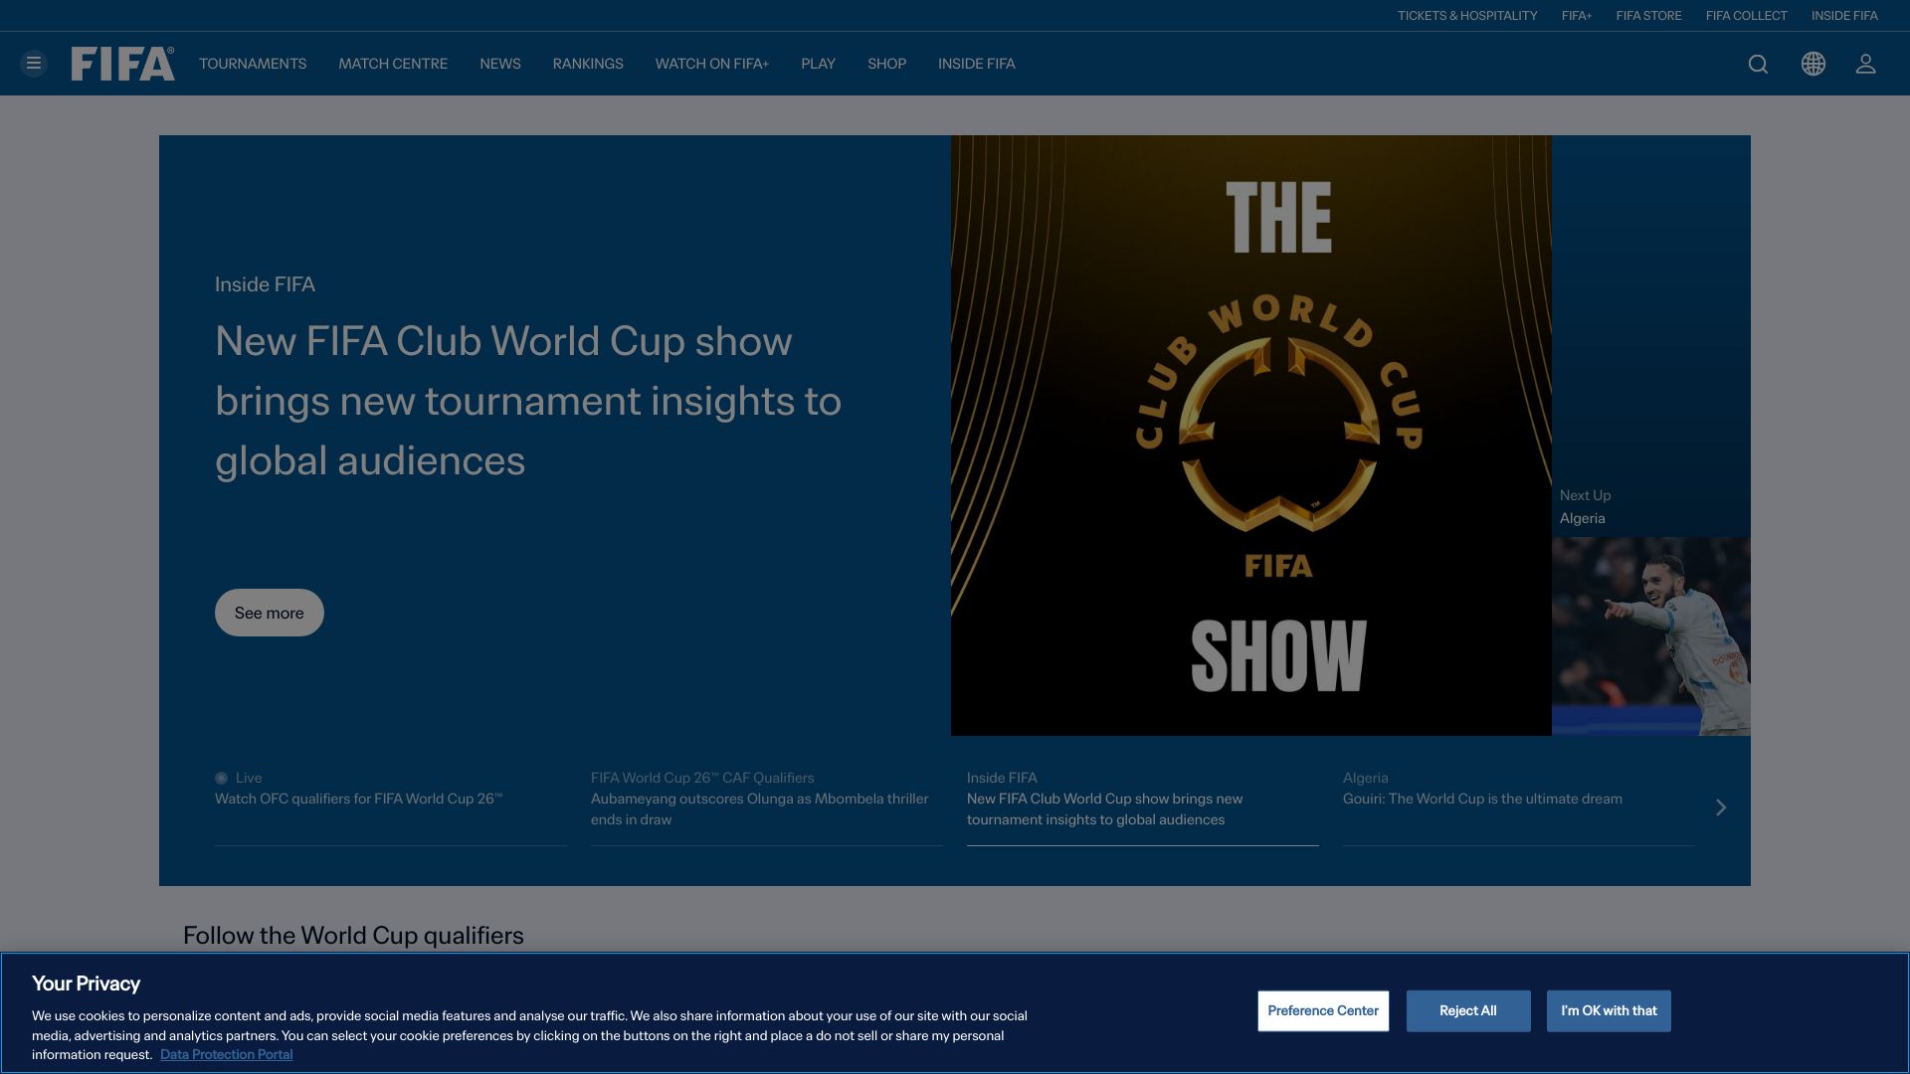
Task: Open the user account icon
Action: (x=1865, y=64)
